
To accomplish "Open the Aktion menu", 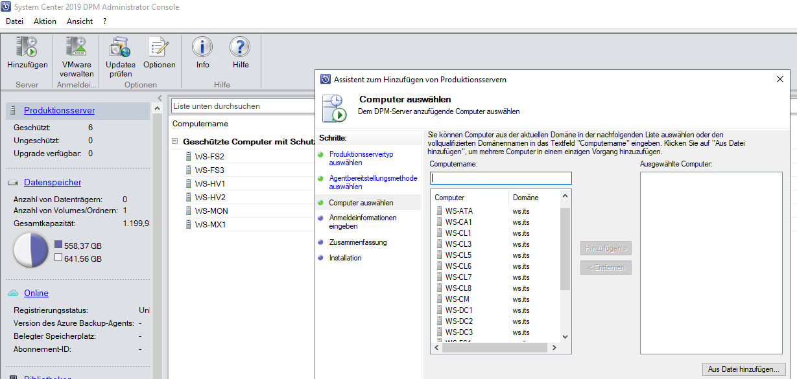I will click(45, 21).
